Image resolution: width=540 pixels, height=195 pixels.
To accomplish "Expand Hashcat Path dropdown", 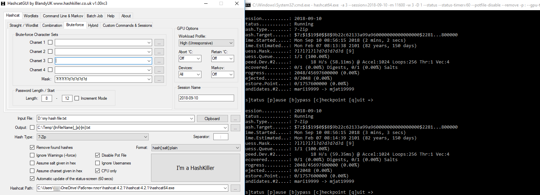I will [225, 188].
